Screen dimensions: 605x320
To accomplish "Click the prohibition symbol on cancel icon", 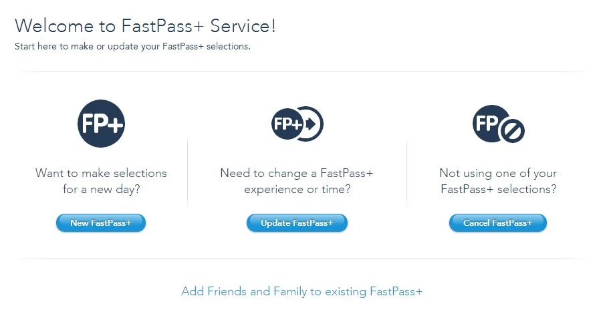I will click(512, 131).
